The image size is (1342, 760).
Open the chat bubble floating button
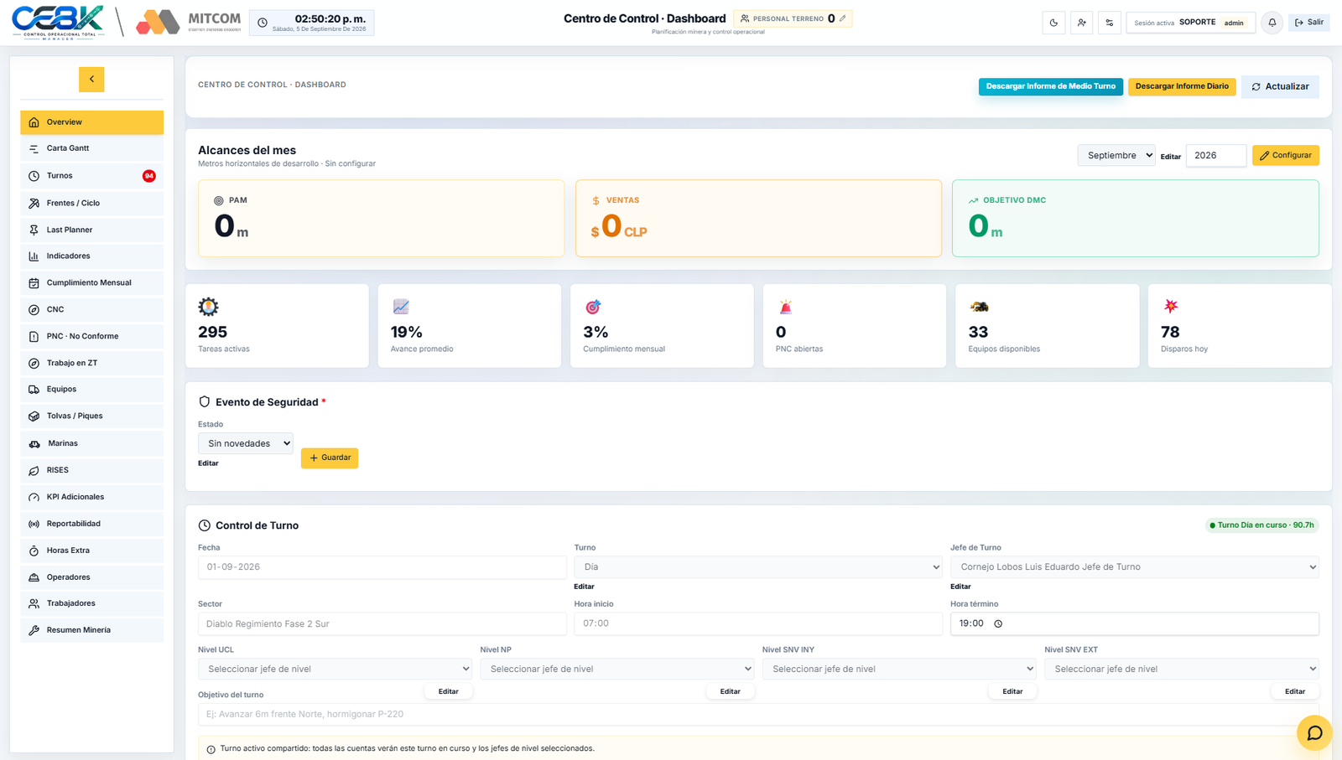point(1314,733)
